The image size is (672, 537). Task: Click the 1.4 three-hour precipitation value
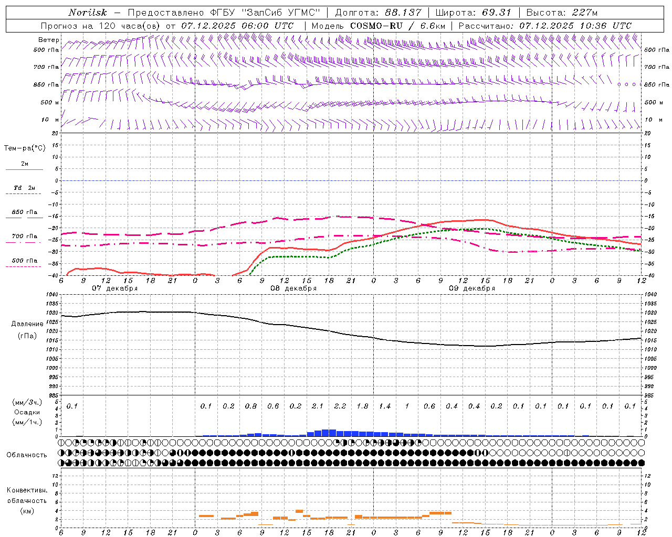(x=385, y=406)
